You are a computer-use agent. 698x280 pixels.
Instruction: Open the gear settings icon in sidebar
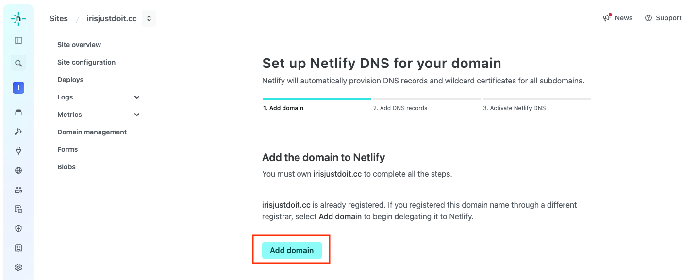[18, 267]
